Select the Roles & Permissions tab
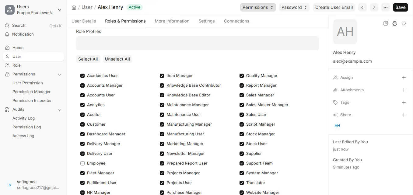Image resolution: width=413 pixels, height=195 pixels. [x=125, y=21]
